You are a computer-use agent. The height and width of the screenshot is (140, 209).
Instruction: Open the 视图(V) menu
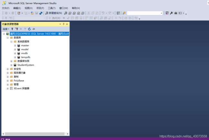click(x=29, y=8)
